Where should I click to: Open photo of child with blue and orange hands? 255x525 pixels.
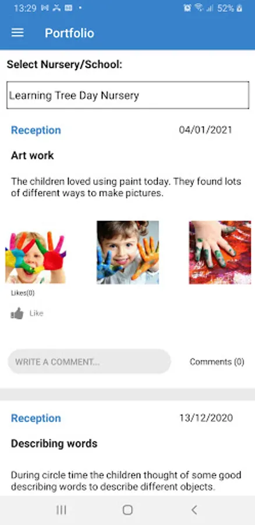[127, 253]
